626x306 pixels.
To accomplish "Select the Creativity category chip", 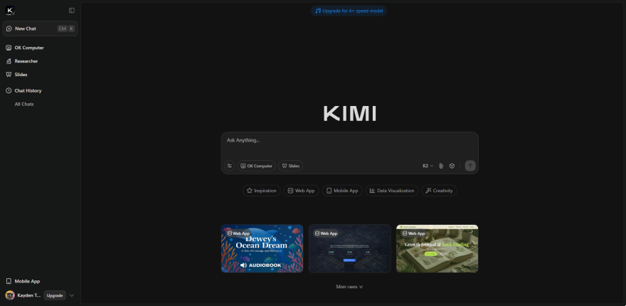I will click(x=439, y=191).
